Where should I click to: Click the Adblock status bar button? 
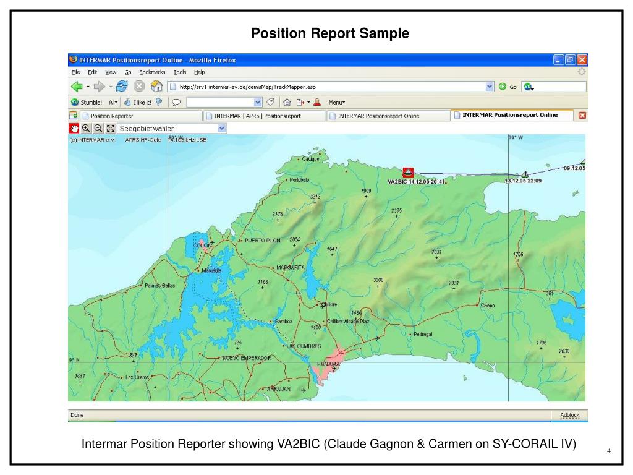pos(569,415)
